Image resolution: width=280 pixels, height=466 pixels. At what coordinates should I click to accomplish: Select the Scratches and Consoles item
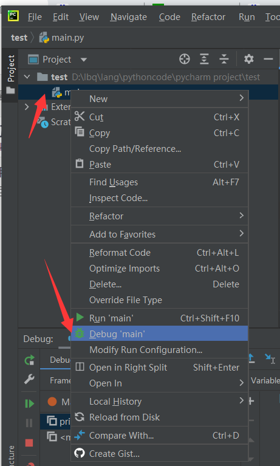coord(53,122)
